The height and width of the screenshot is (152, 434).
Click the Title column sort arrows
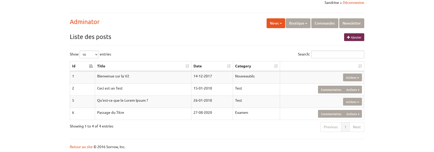click(x=187, y=66)
